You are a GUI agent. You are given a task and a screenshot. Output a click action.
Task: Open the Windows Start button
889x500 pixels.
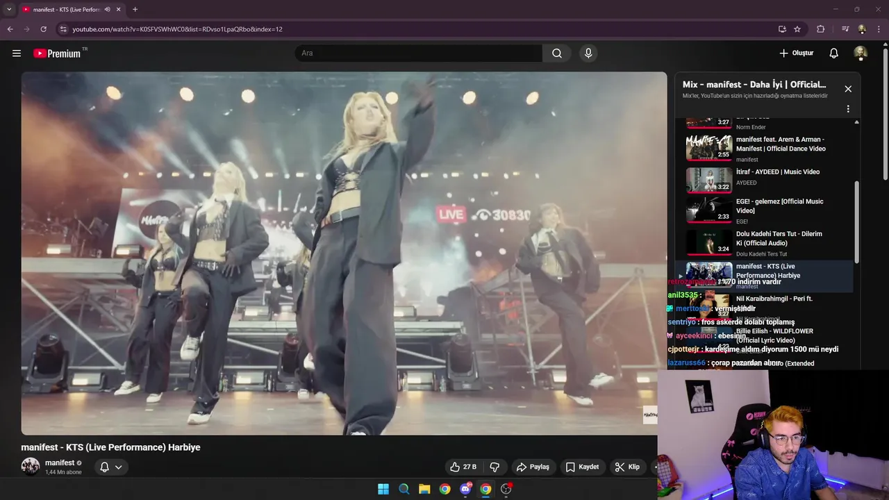pos(383,489)
